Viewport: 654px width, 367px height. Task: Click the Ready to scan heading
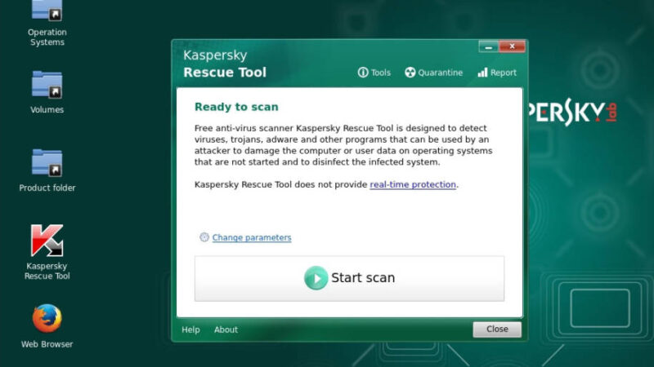(x=236, y=107)
